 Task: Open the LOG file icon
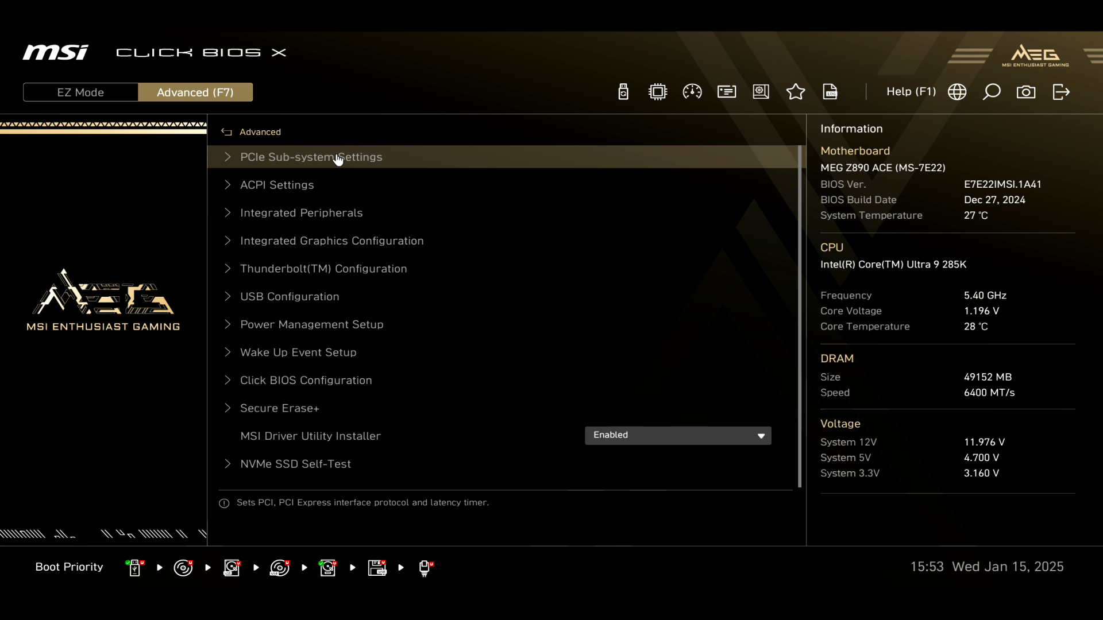click(830, 92)
